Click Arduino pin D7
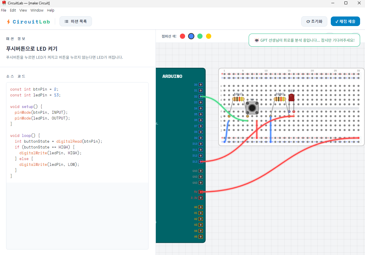 pyautogui.click(x=200, y=126)
